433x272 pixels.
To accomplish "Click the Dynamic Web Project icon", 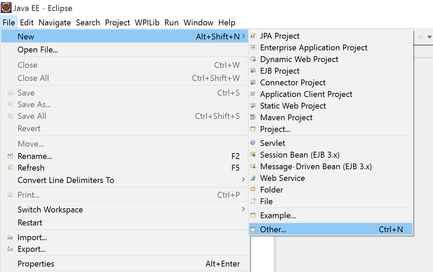I will click(253, 59).
